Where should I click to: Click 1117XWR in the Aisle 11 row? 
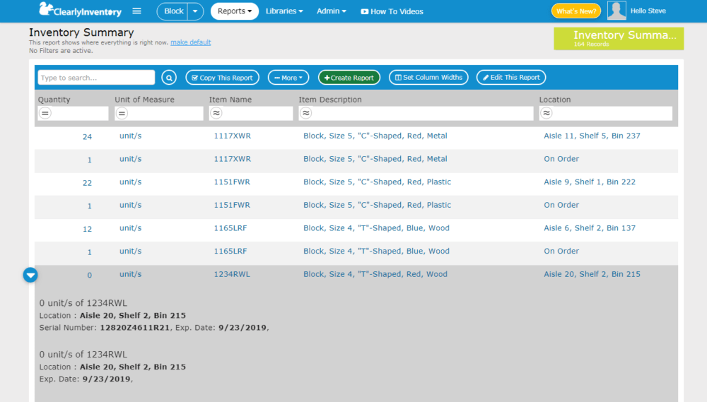[232, 136]
